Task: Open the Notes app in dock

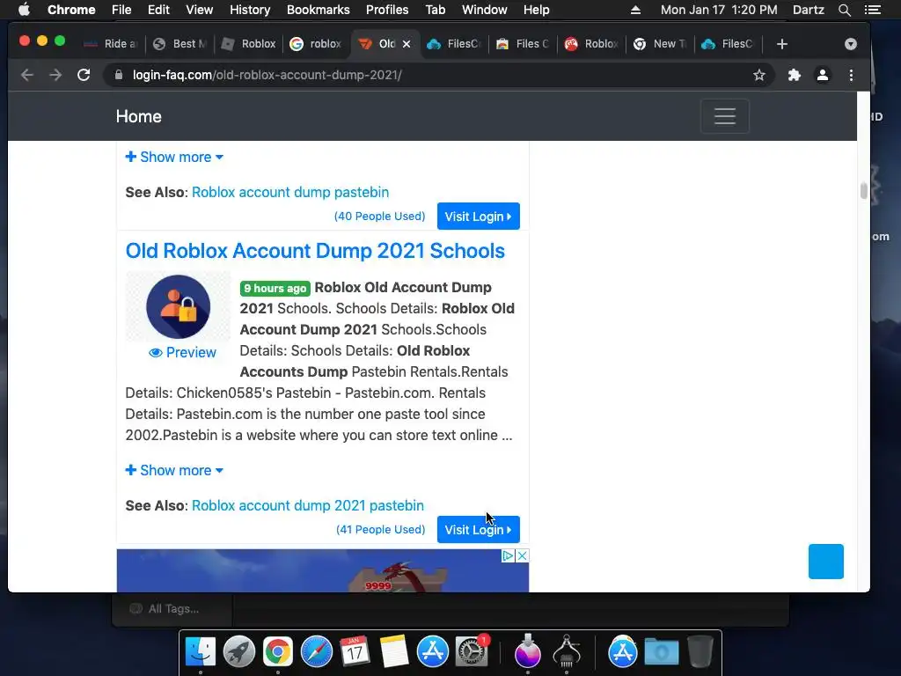Action: pos(393,652)
